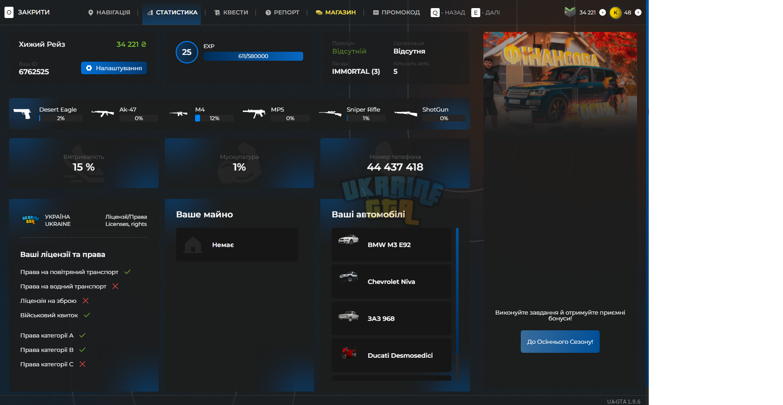783x405 pixels.
Task: Select the ShotGun weapon icon
Action: [x=406, y=113]
